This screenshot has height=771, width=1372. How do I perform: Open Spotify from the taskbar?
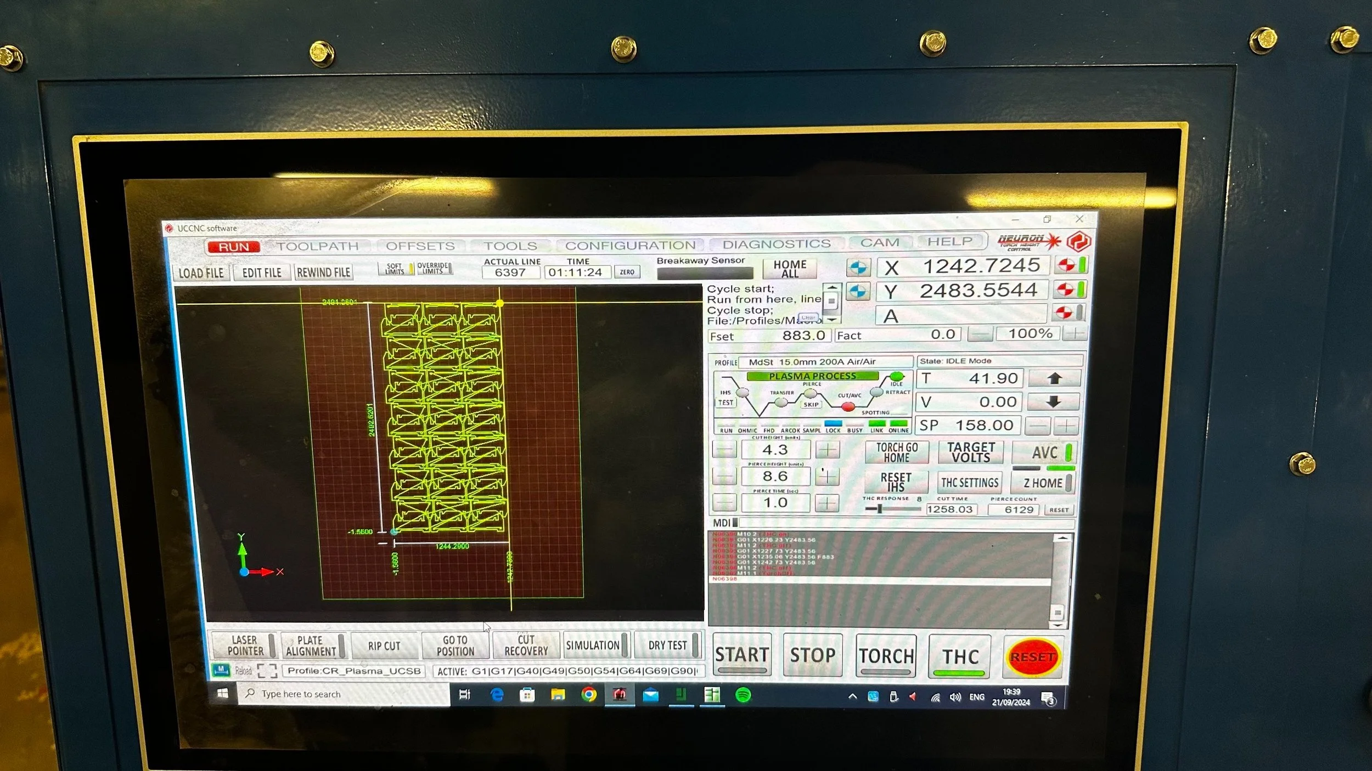coord(743,695)
